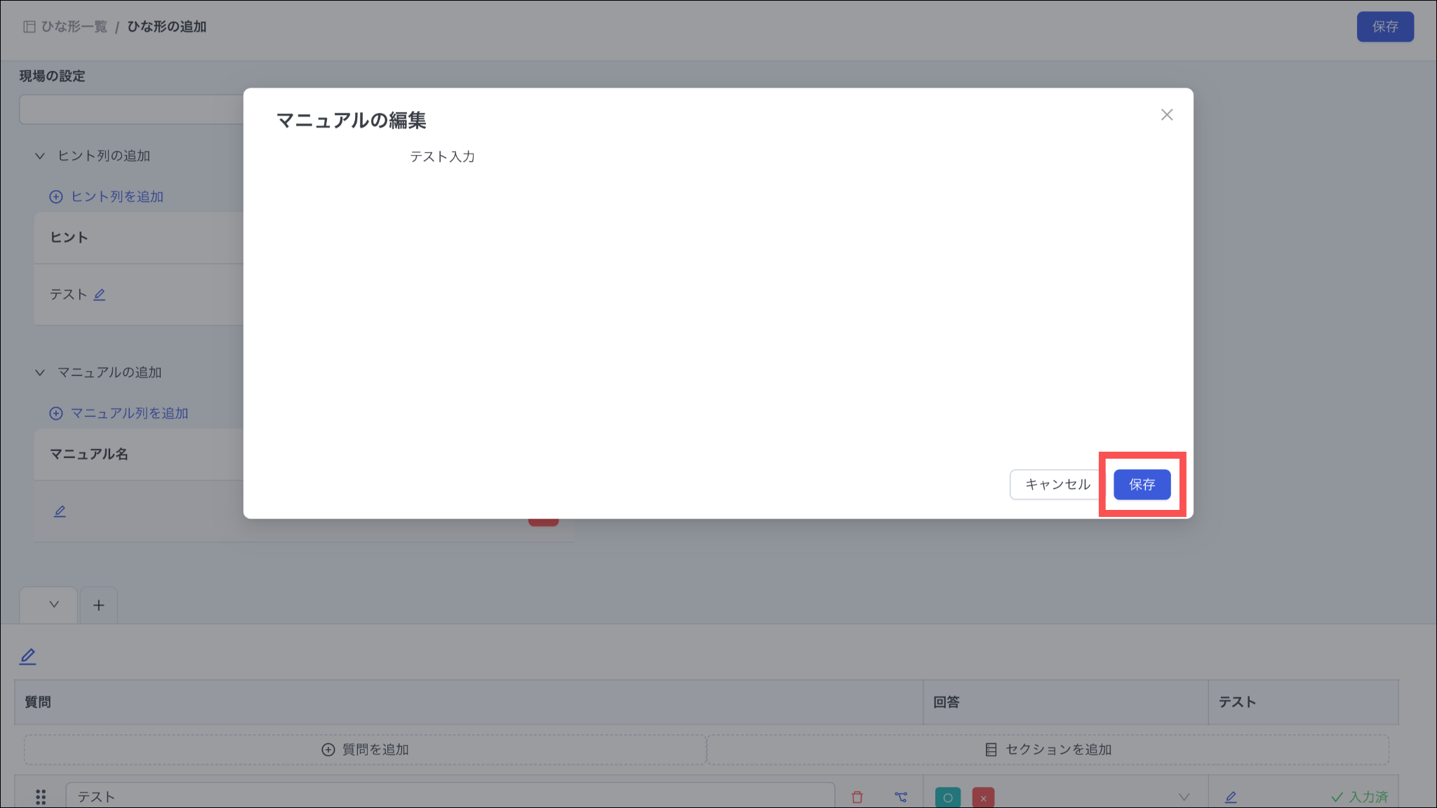The width and height of the screenshot is (1437, 808).
Task: Collapse the ヒント列の追加 section
Action: coord(40,156)
